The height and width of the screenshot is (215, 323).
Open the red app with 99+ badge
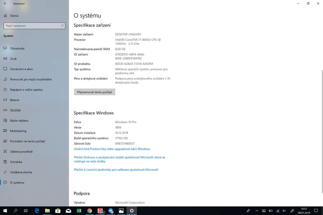click(x=100, y=211)
